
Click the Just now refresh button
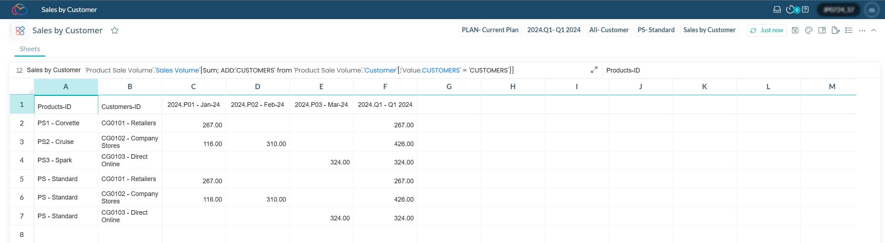767,30
